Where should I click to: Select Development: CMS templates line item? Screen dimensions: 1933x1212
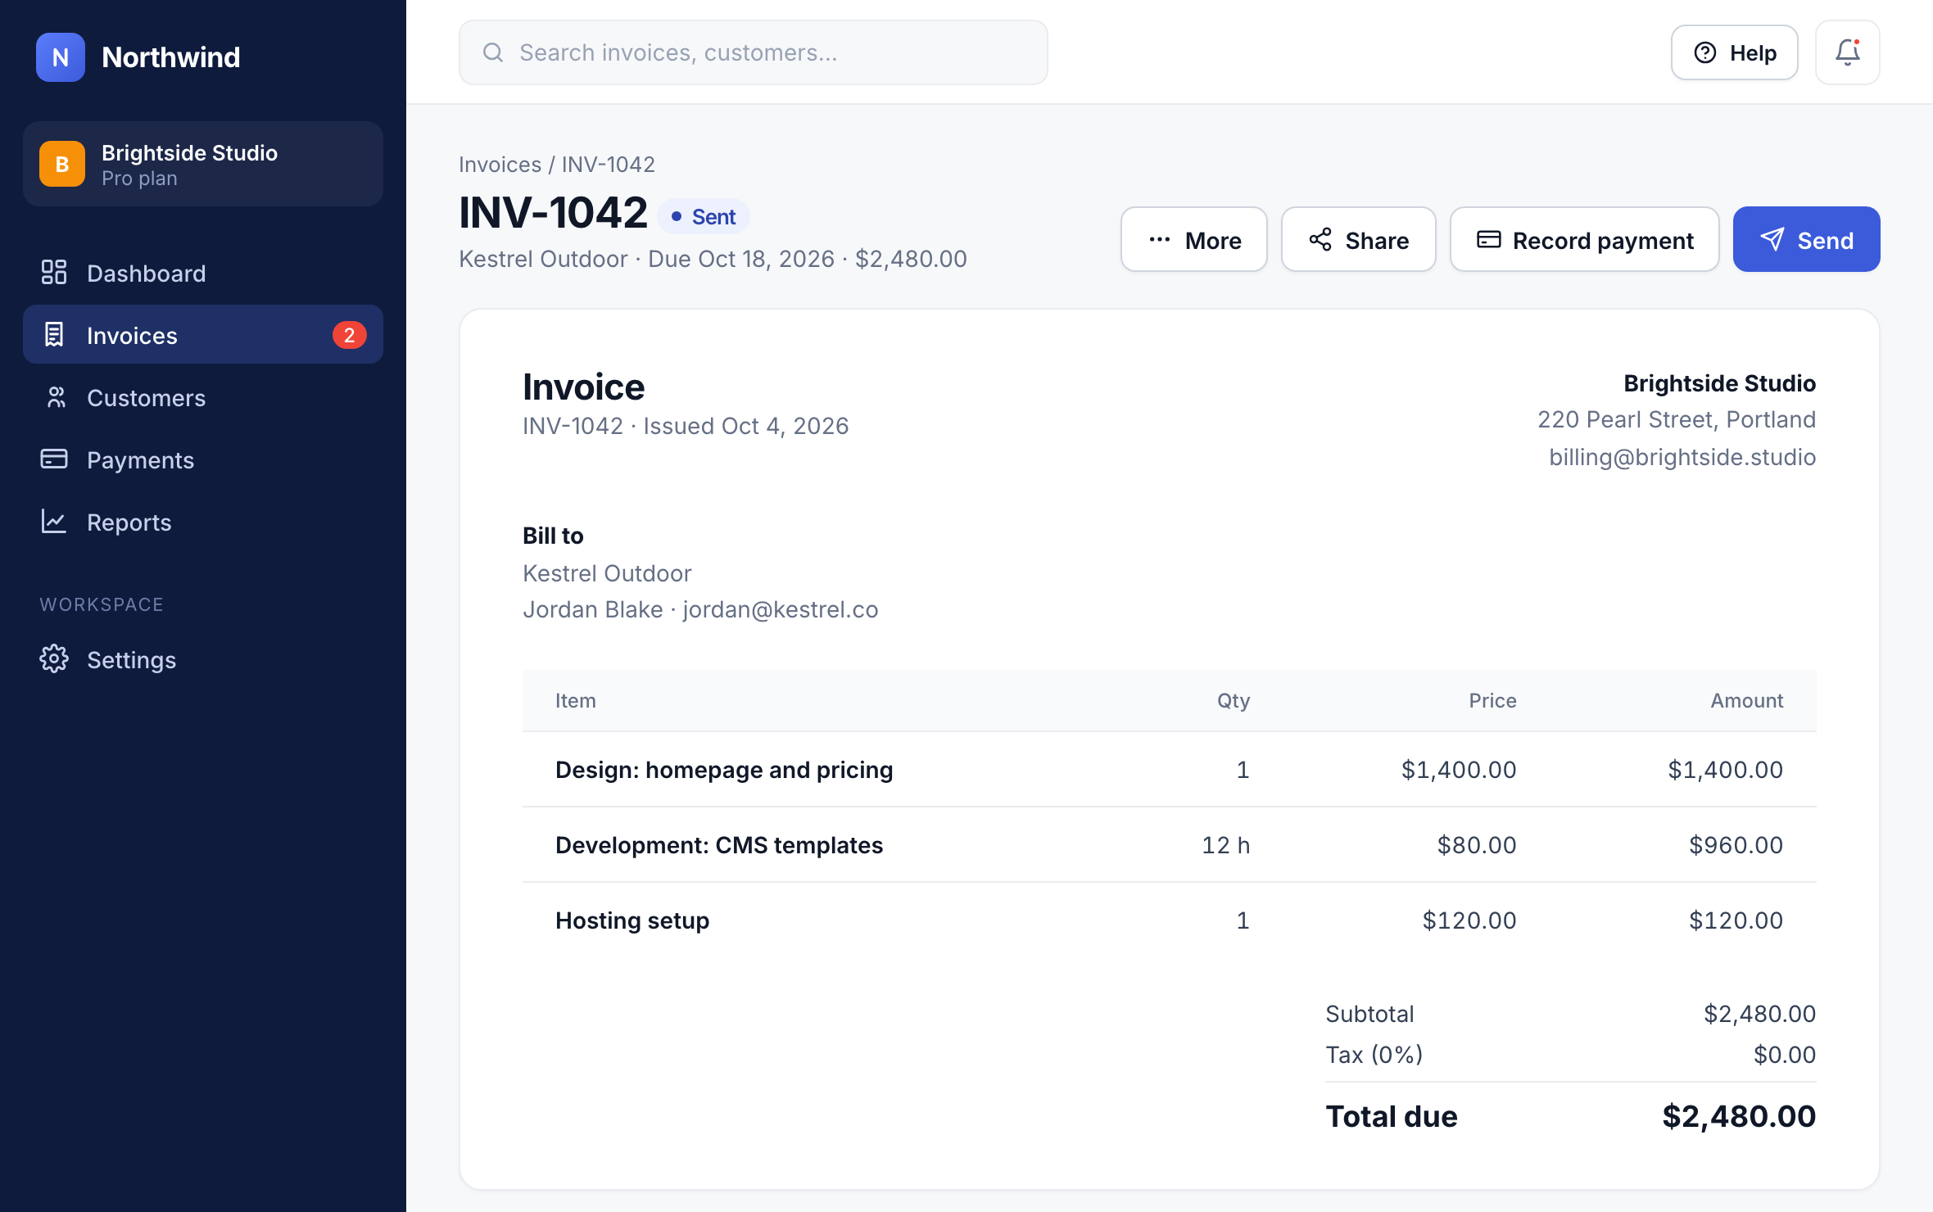(1170, 845)
